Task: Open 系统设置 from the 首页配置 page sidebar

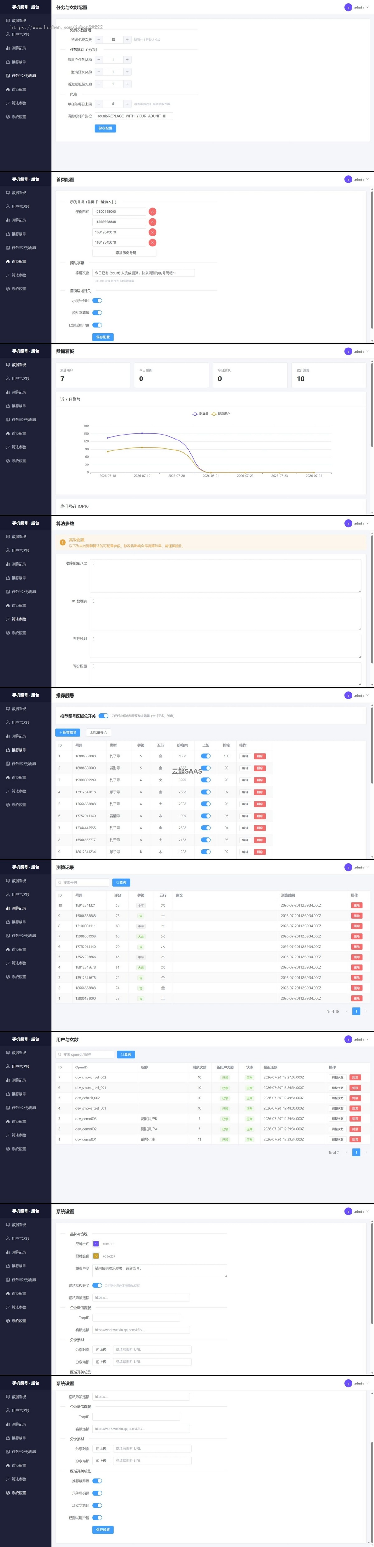Action: tap(26, 289)
